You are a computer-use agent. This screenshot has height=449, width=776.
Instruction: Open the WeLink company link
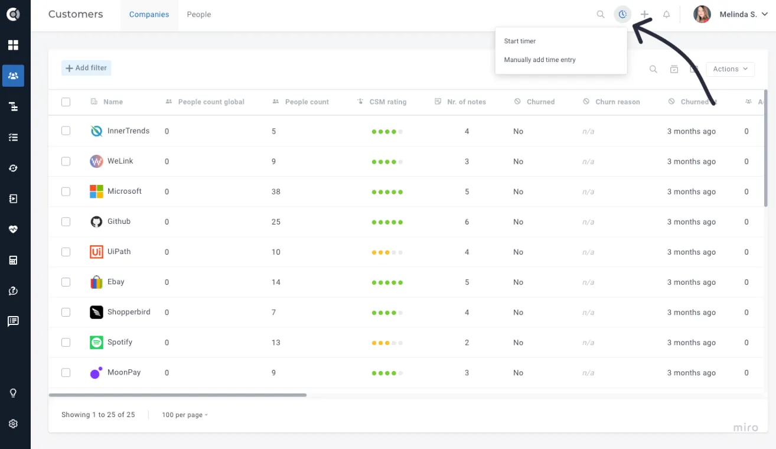120,161
